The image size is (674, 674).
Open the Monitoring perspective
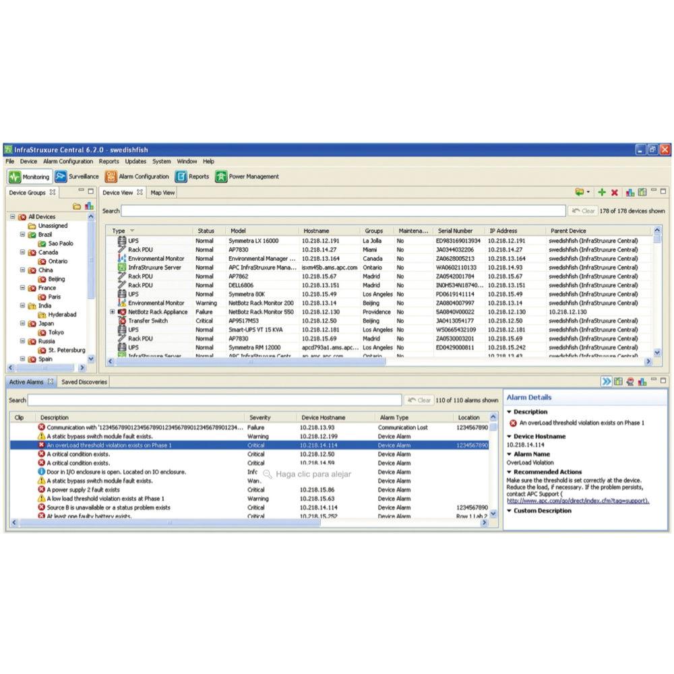point(30,177)
